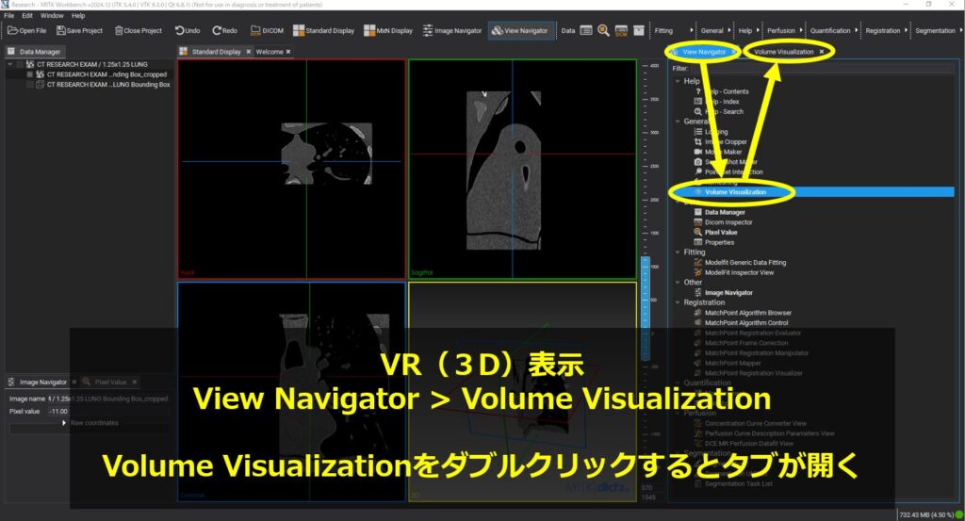Expand Fitting toolbar overflow arrow
This screenshot has width=965, height=521.
pos(691,30)
